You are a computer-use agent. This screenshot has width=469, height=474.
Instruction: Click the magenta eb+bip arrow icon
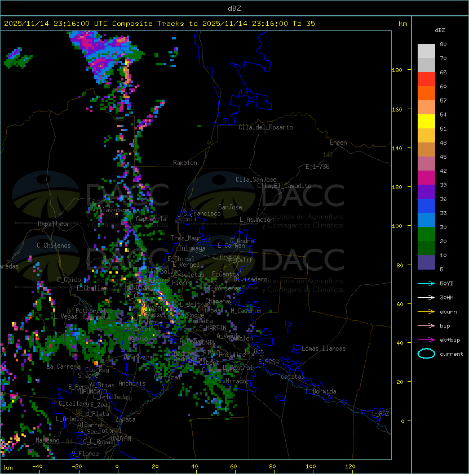pyautogui.click(x=426, y=340)
